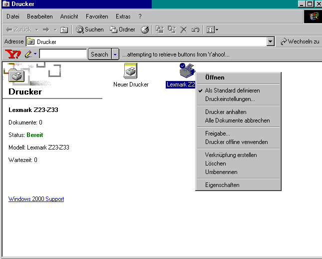Choose Umbenennen from context menu
322x259 pixels.
pos(238,172)
